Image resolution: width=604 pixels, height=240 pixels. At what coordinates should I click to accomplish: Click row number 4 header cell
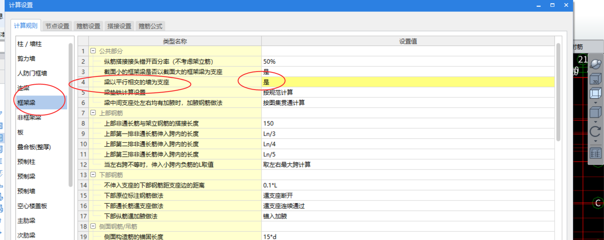pos(83,82)
